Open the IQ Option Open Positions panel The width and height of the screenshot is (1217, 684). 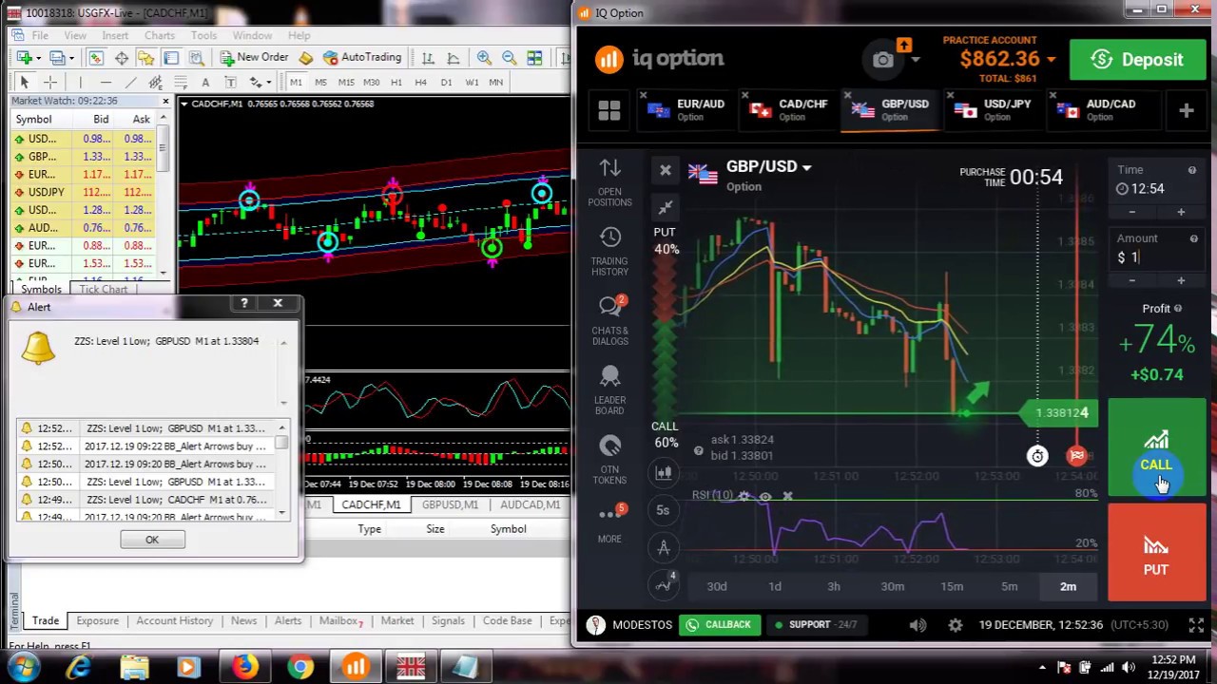click(x=609, y=183)
